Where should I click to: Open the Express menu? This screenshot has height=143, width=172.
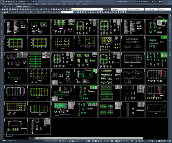[x=85, y=4]
